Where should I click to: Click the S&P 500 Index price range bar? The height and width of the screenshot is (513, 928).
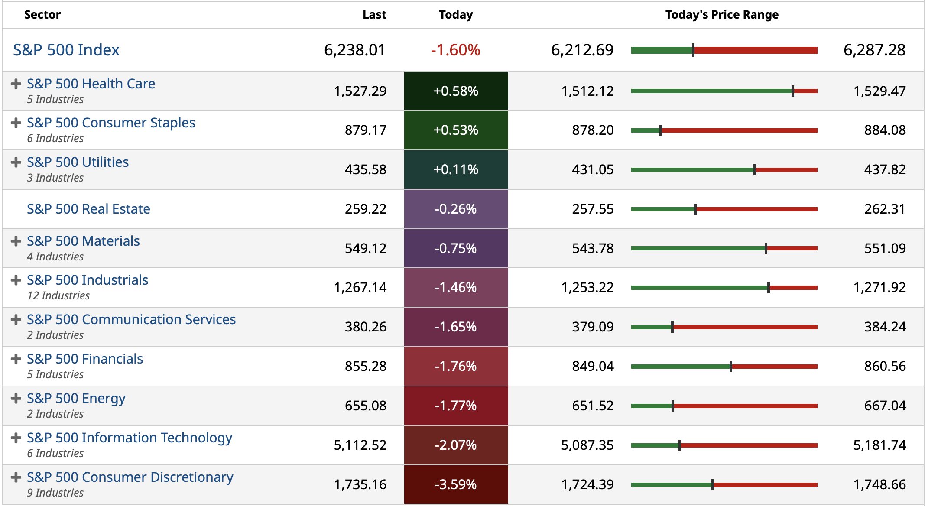pos(724,50)
